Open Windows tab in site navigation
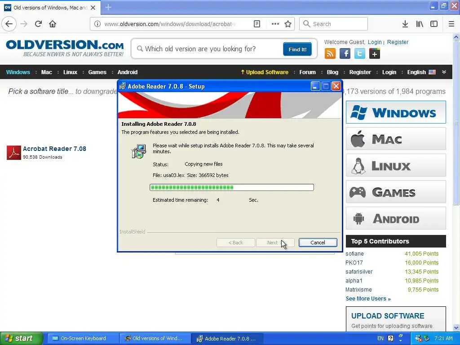The image size is (460, 345). 18,72
